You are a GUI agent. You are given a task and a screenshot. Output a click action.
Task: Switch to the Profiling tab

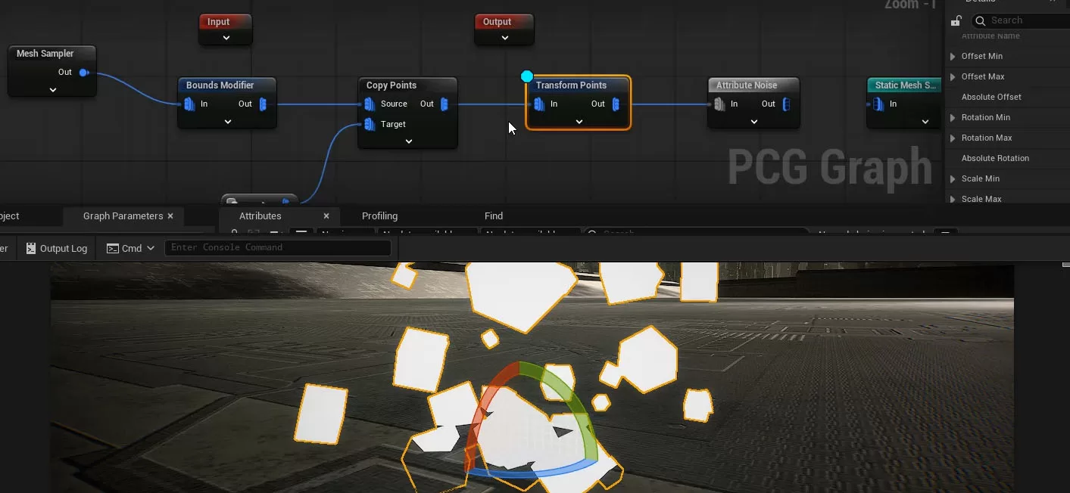click(379, 216)
